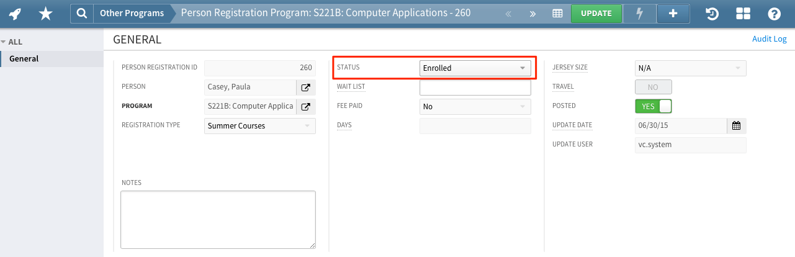Open favorites star icon
The image size is (795, 257).
pos(45,13)
